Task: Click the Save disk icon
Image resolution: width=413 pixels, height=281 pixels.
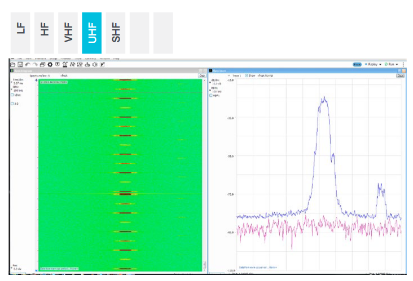Action: [20, 65]
